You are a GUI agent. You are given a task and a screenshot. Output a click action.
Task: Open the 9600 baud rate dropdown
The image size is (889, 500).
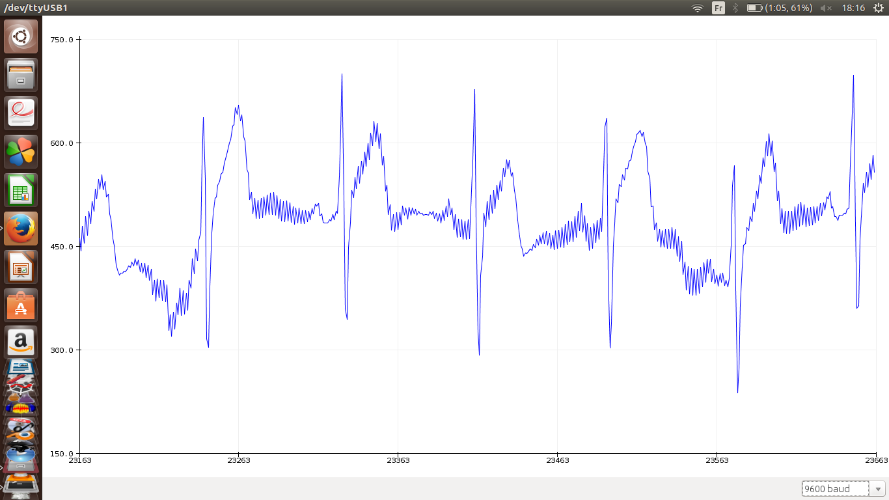click(x=844, y=488)
